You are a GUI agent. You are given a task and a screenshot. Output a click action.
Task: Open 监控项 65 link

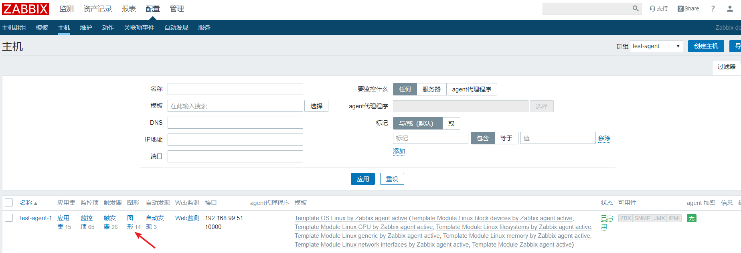tap(87, 223)
